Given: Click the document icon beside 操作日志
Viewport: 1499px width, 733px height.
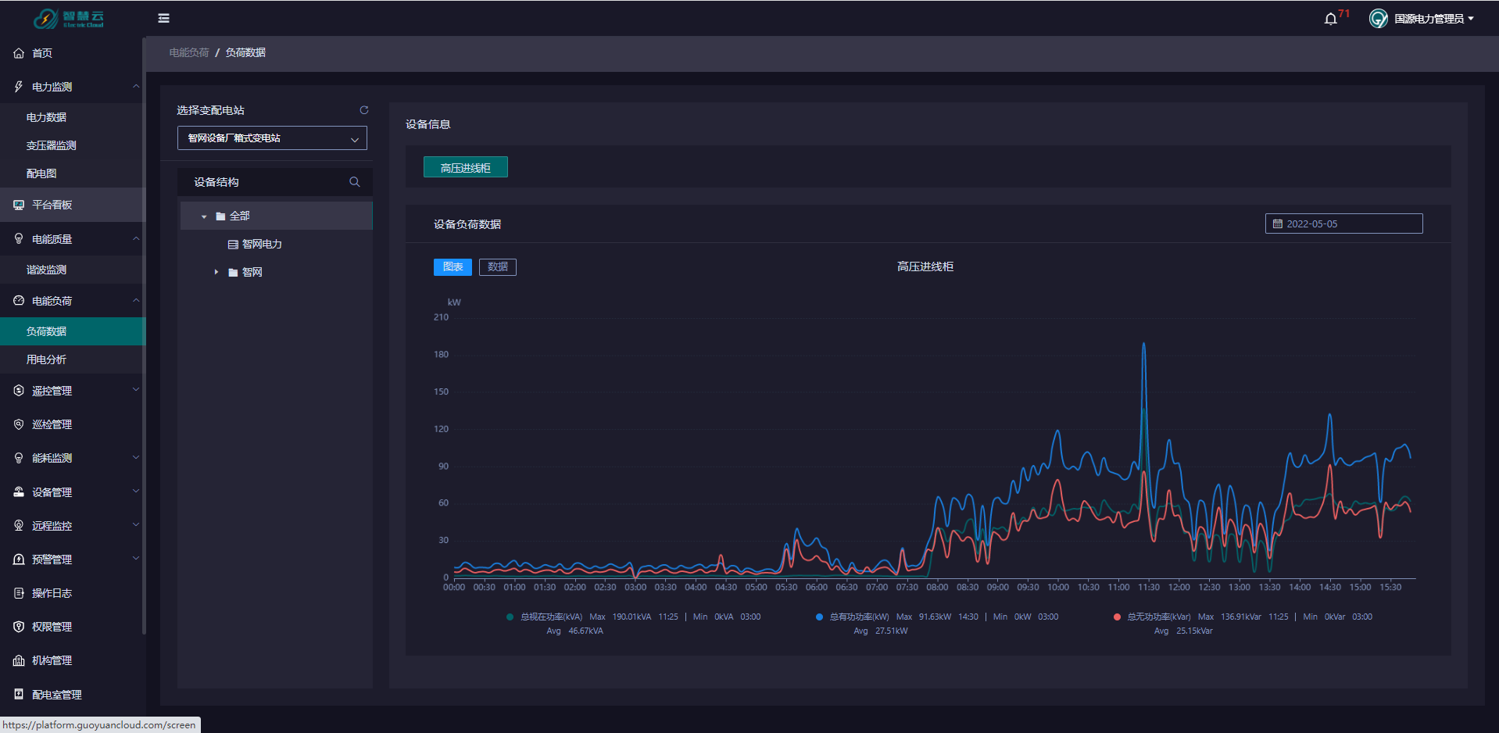Looking at the screenshot, I should click(19, 593).
